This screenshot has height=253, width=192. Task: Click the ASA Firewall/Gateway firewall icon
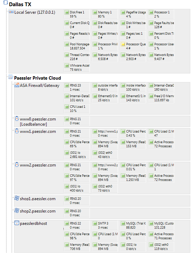coord(17,85)
